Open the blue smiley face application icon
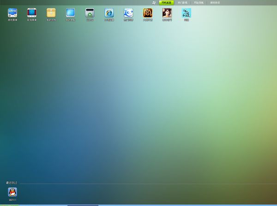Screen dimensions: 277x206 [x=128, y=13]
